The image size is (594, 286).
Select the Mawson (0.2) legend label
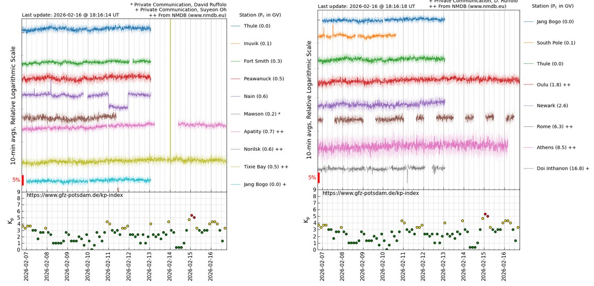(262, 114)
